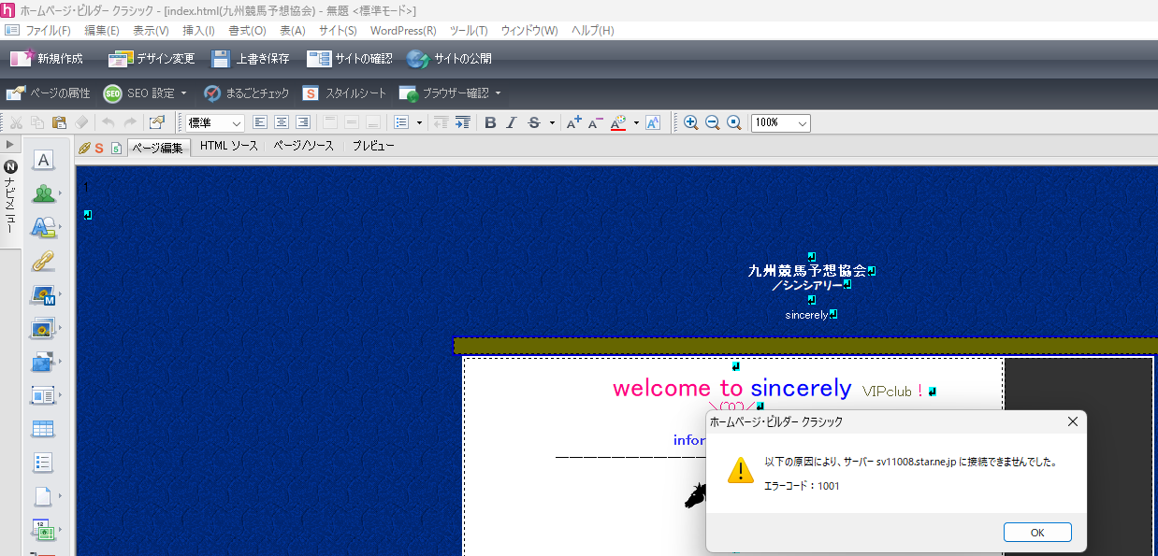Toggle center alignment
This screenshot has width=1158, height=556.
click(281, 122)
